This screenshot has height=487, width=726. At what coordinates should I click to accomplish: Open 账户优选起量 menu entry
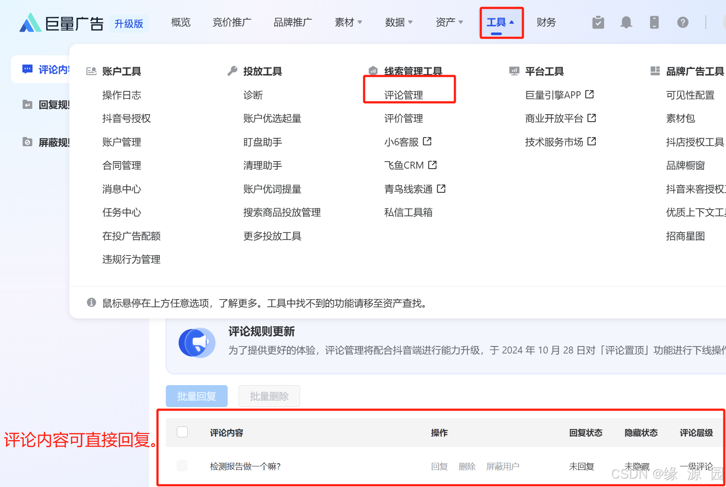pyautogui.click(x=272, y=119)
